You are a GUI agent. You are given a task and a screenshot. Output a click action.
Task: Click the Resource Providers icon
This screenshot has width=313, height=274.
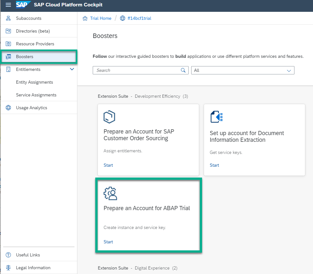click(x=8, y=44)
